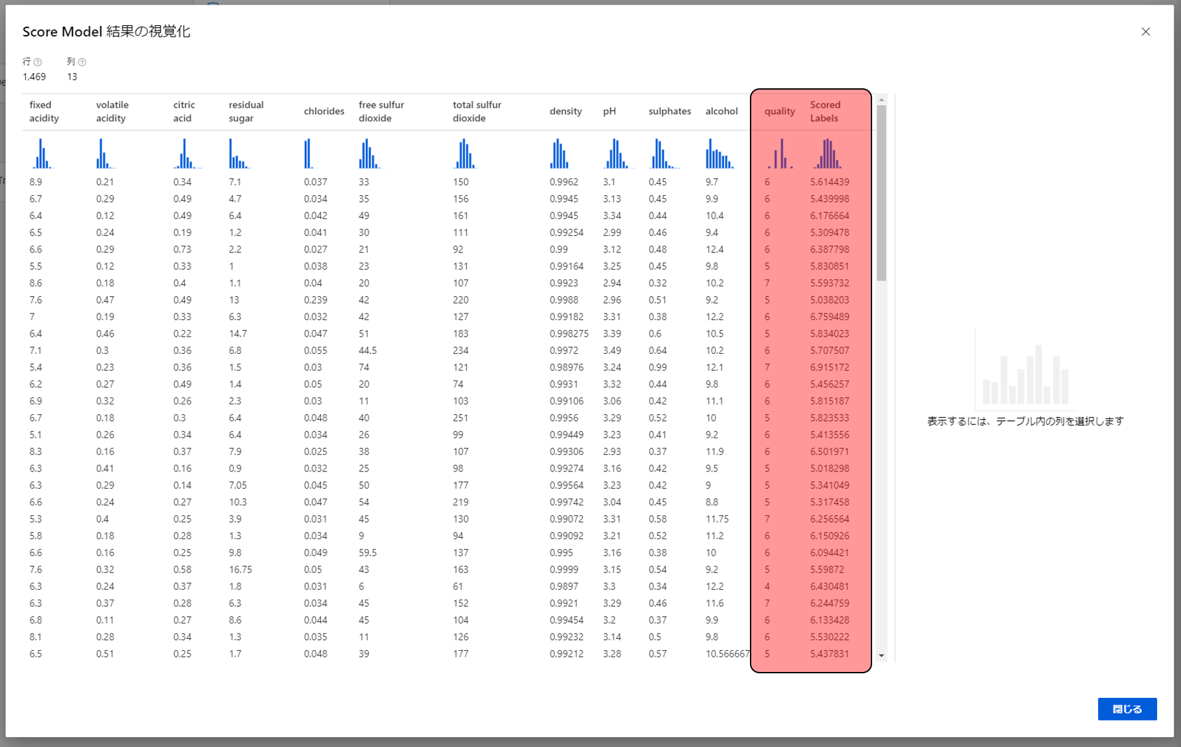Click the fixed acidity histogram thumbnail

(x=42, y=154)
